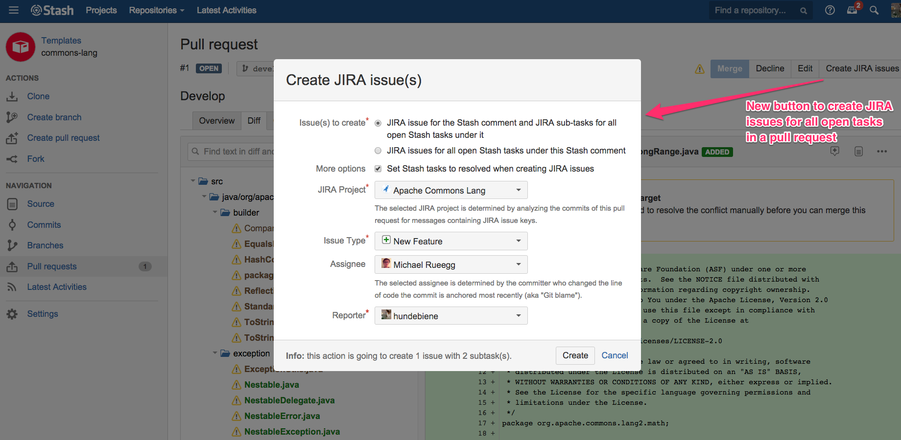Click magnifier in Find a repository field
The image size is (901, 440).
(x=803, y=11)
